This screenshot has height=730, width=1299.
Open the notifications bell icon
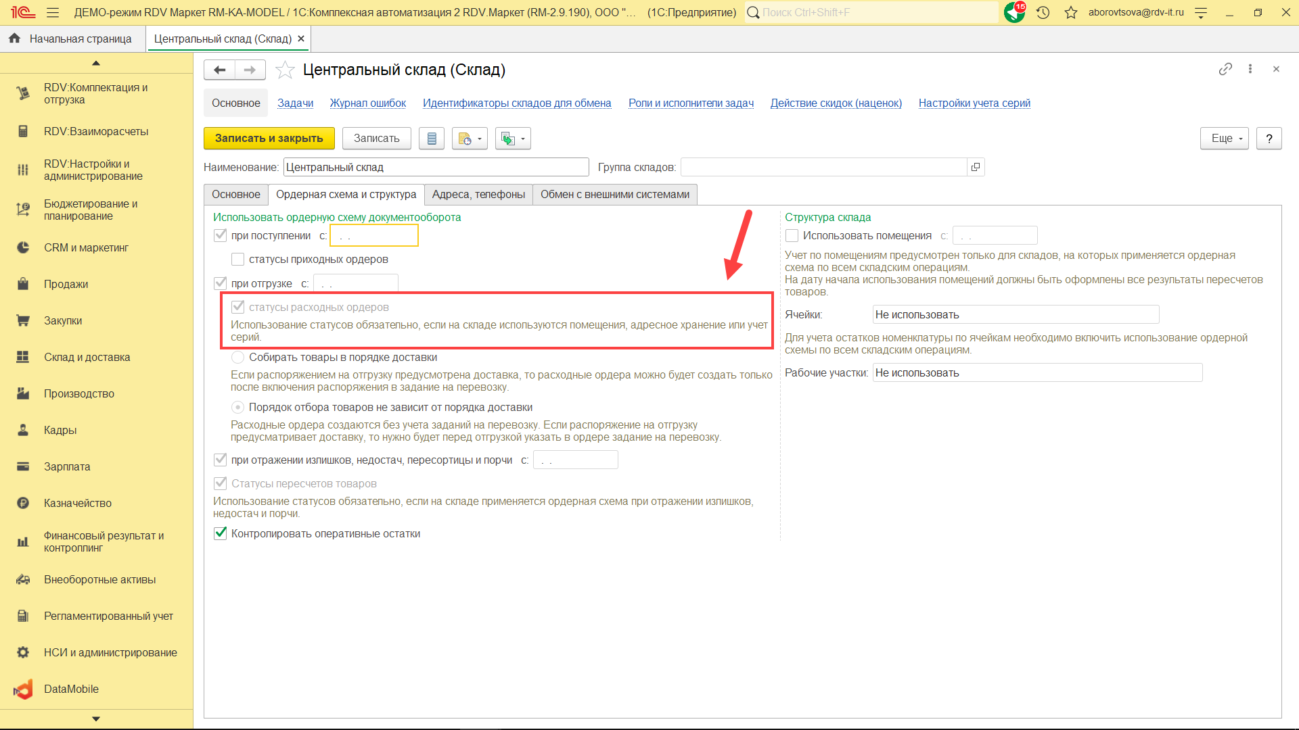coord(1013,12)
